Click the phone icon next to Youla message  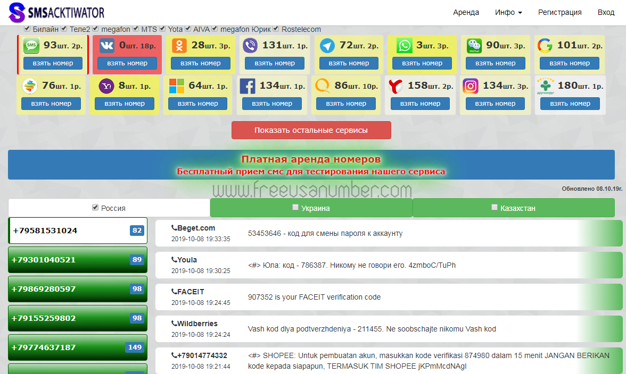174,260
